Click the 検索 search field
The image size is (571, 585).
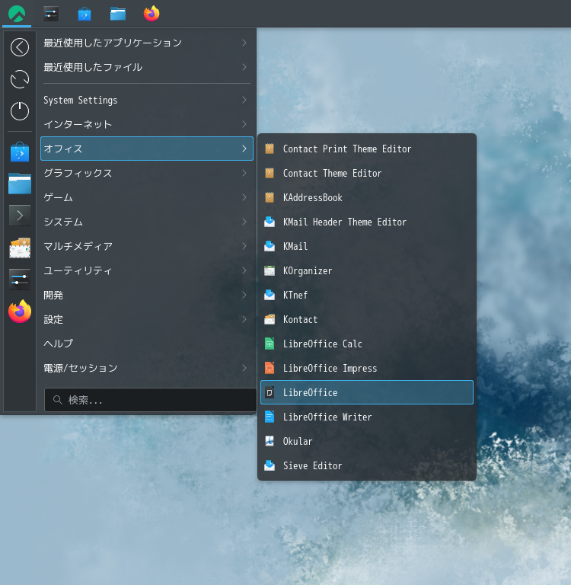[x=150, y=400]
